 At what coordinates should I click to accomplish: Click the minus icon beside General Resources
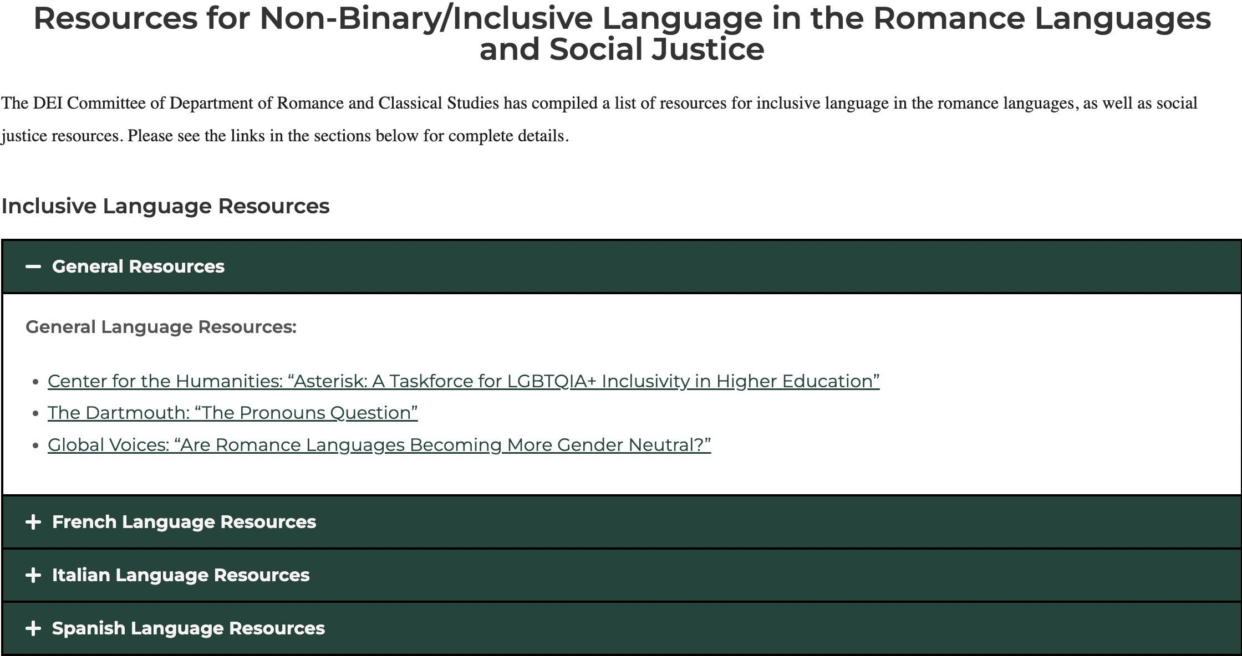coord(33,266)
